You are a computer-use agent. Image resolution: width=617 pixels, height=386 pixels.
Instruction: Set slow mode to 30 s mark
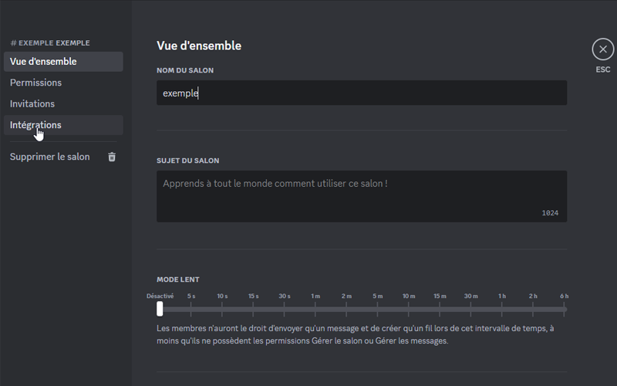[x=284, y=309]
